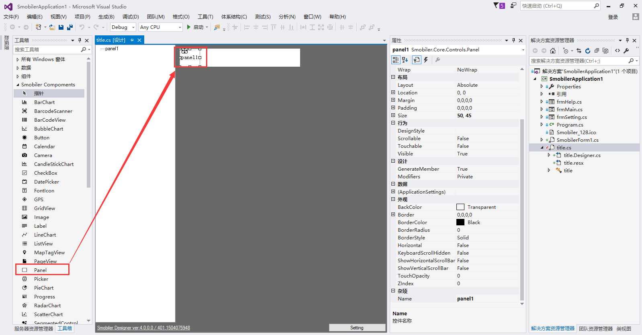Click the Home icon in Solution Explorer
642x335 pixels.
553,51
